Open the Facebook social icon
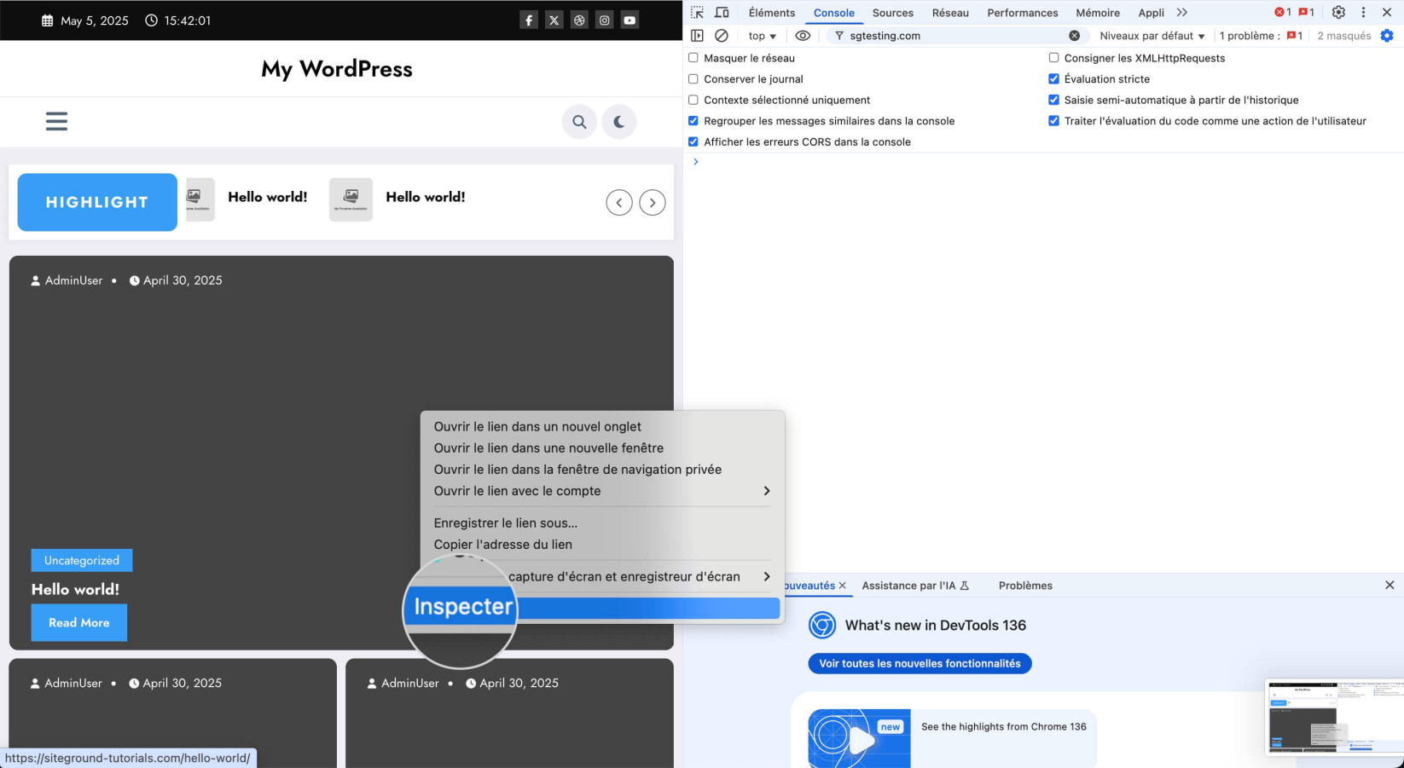Screen dimensions: 1404x768 (x=529, y=20)
